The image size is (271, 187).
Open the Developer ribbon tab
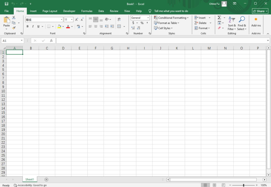pos(69,11)
